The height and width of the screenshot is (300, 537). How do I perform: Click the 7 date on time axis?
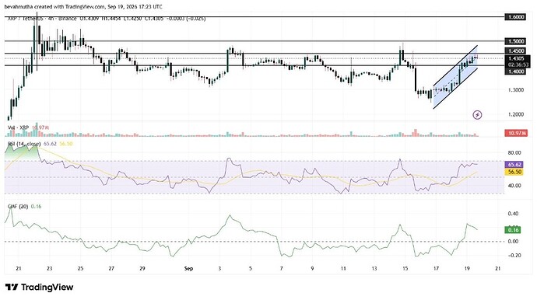(282, 269)
